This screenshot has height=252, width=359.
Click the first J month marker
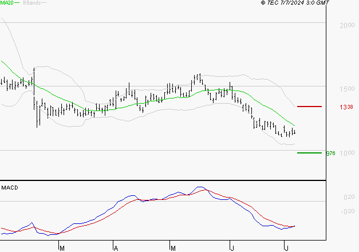(x=232, y=249)
